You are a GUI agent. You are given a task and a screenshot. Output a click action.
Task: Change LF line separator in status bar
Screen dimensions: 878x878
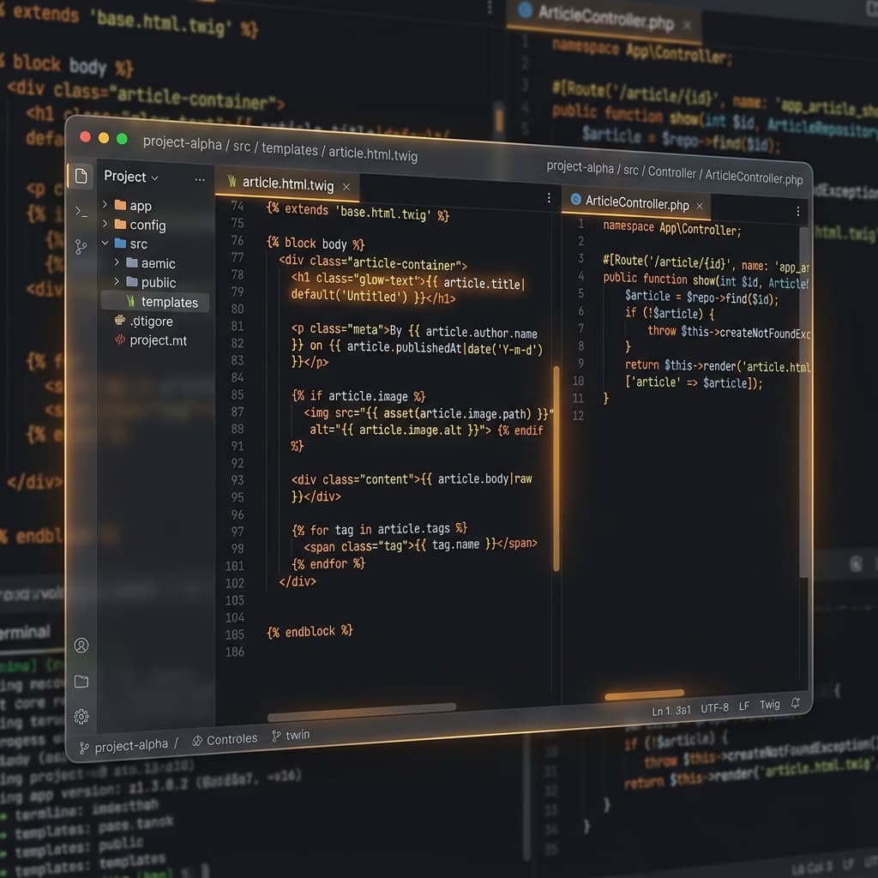(743, 707)
